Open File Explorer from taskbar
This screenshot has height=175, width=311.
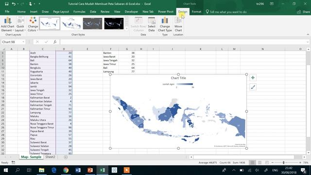(x=41, y=170)
